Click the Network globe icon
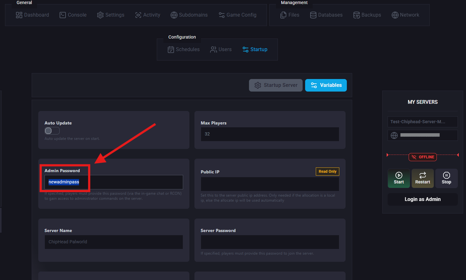The height and width of the screenshot is (280, 466). click(395, 15)
